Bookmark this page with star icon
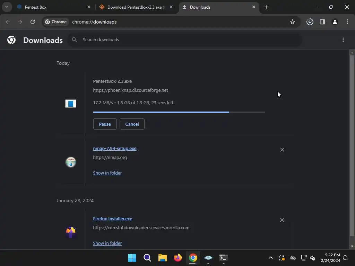 point(293,22)
